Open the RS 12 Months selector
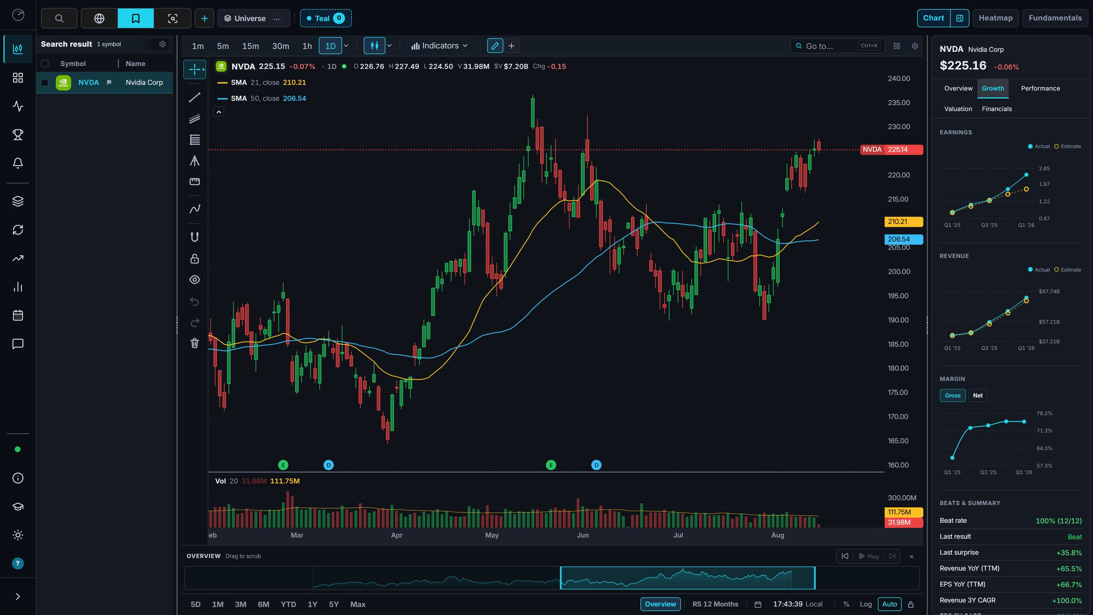This screenshot has width=1093, height=615. [x=715, y=604]
